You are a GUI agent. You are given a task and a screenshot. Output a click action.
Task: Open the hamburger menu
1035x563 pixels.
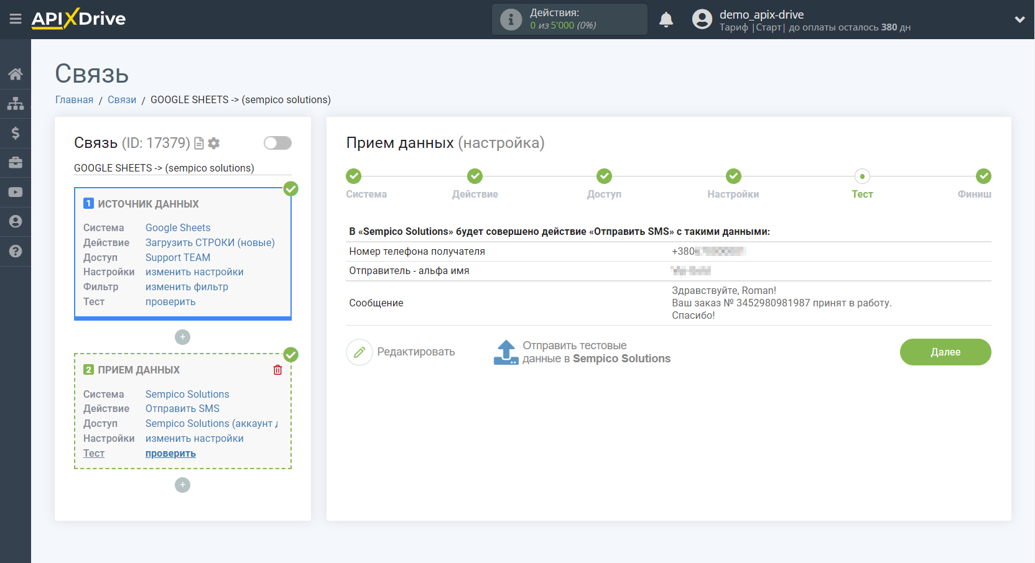click(16, 19)
